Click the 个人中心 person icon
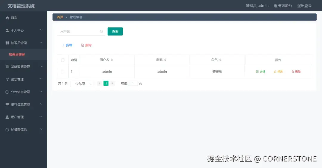 click(7, 30)
